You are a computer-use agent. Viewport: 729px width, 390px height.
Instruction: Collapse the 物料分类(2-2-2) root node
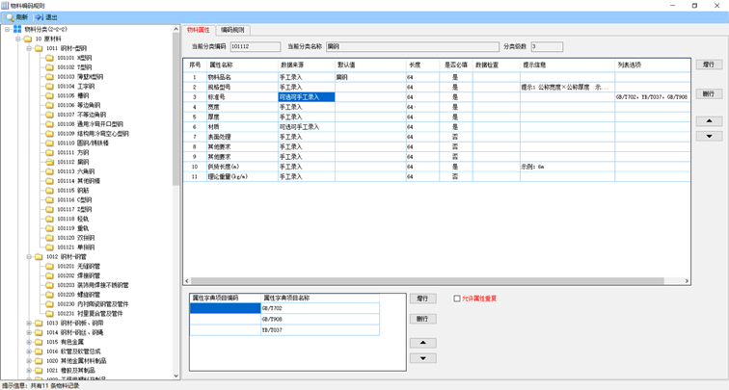coord(8,29)
